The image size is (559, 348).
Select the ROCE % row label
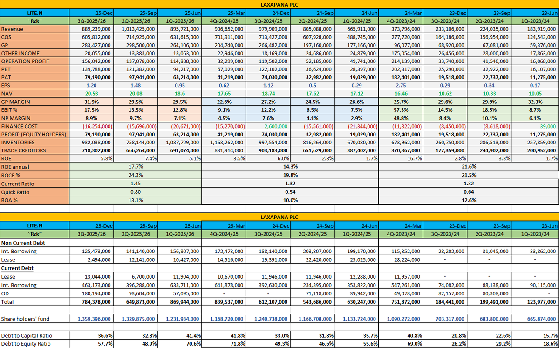click(35, 175)
